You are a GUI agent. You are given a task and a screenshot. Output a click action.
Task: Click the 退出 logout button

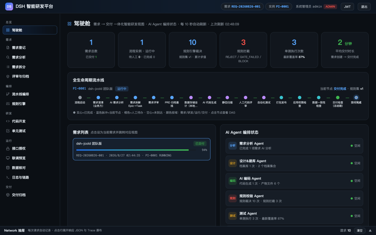[364, 7]
